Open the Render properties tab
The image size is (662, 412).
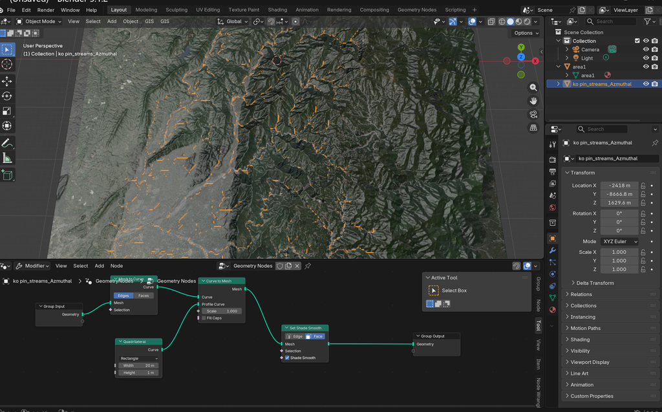pyautogui.click(x=552, y=160)
